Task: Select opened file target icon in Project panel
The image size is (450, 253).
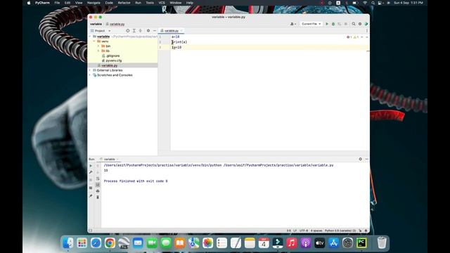Action: (128, 31)
